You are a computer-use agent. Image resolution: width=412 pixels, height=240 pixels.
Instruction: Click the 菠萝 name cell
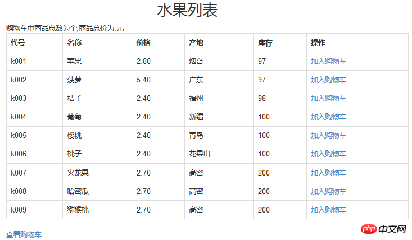(x=74, y=80)
